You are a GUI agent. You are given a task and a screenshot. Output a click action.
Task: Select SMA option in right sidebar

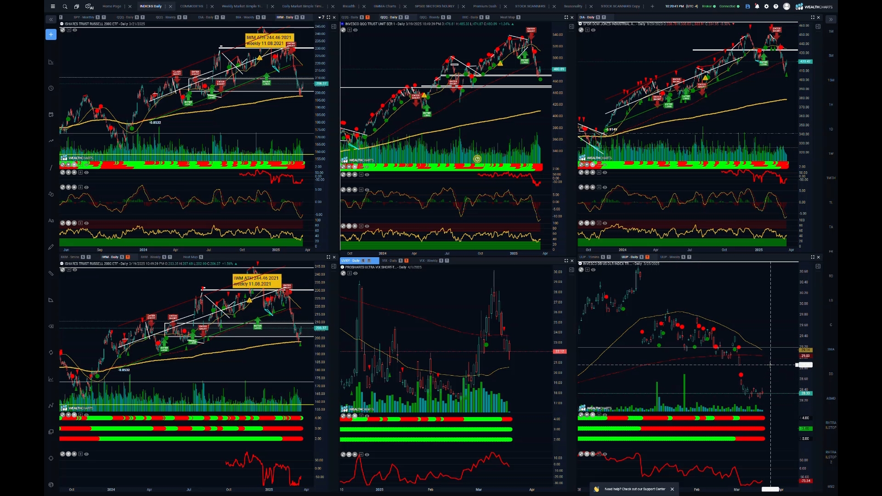(x=831, y=349)
